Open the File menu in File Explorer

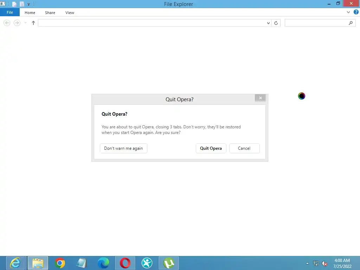point(9,12)
